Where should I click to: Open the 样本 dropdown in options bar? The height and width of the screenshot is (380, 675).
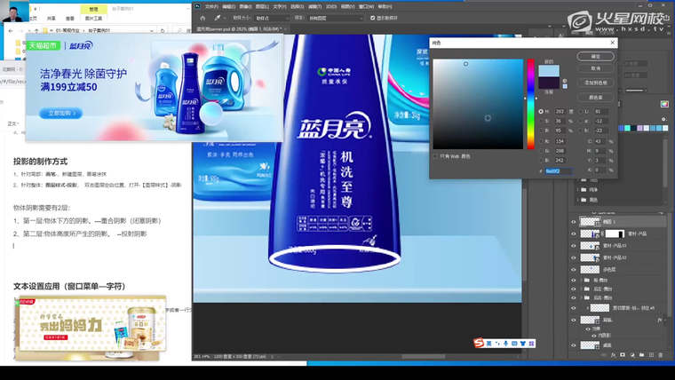[336, 18]
